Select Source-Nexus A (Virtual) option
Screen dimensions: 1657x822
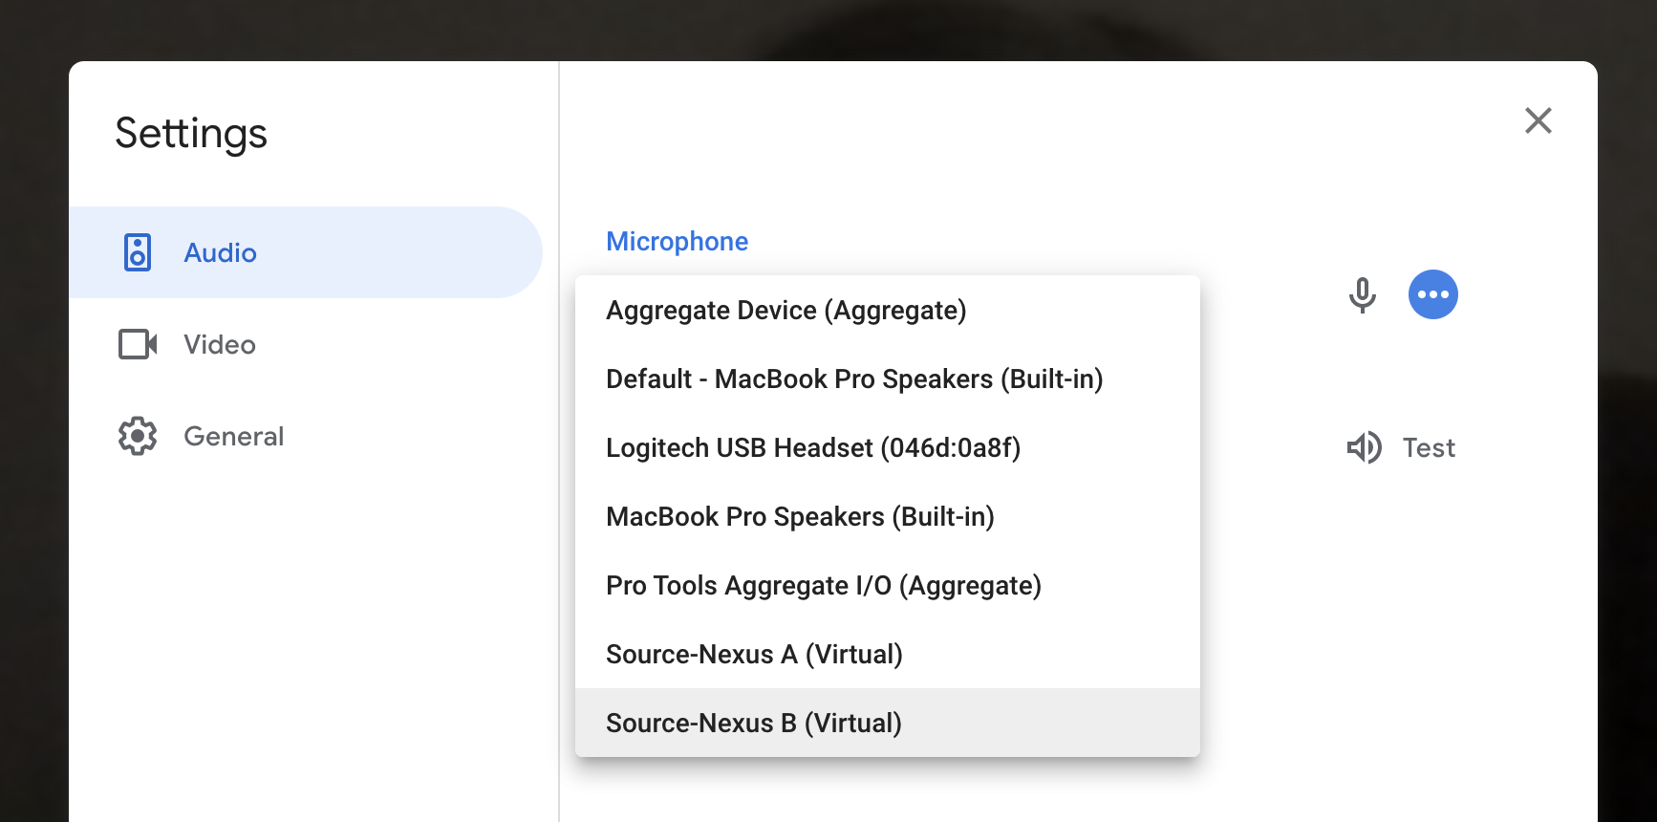click(753, 655)
